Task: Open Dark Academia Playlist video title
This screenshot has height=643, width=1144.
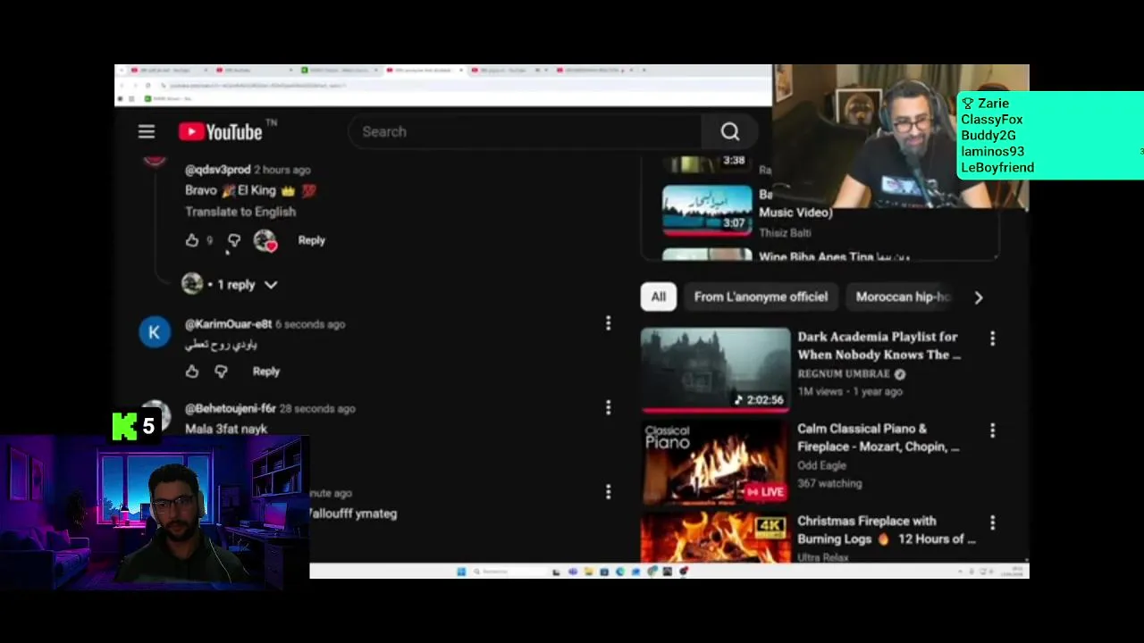Action: click(879, 346)
